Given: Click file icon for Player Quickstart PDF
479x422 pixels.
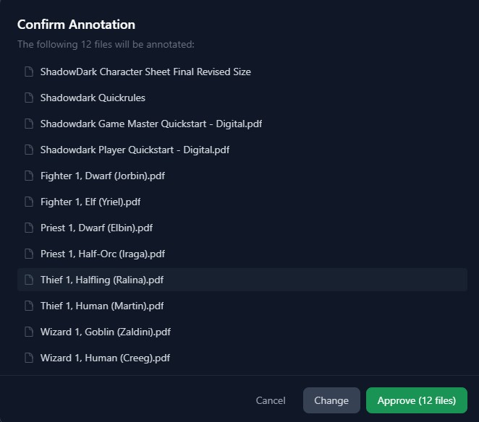Looking at the screenshot, I should click(x=29, y=150).
